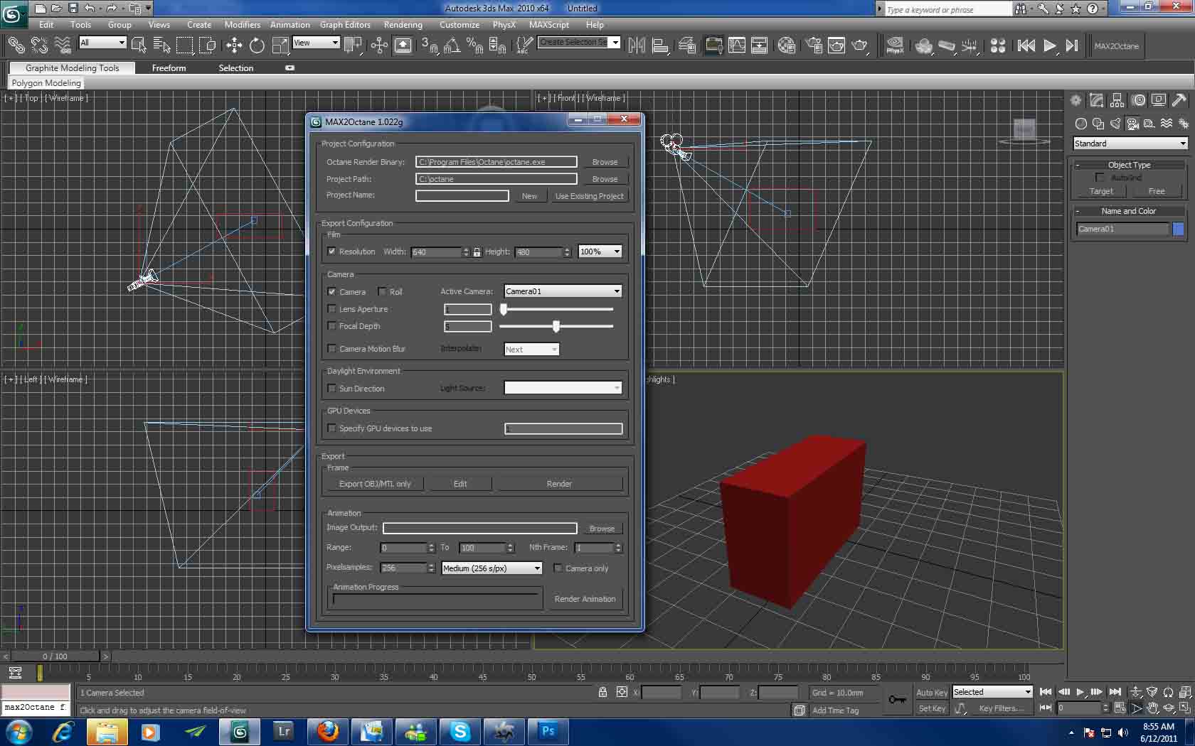
Task: Open the 100% resolution scale dropdown
Action: [600, 252]
